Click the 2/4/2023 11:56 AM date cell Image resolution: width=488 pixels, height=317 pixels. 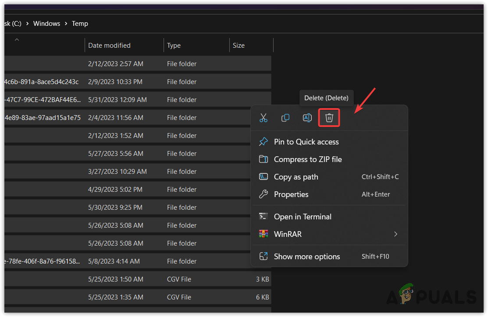[115, 118]
